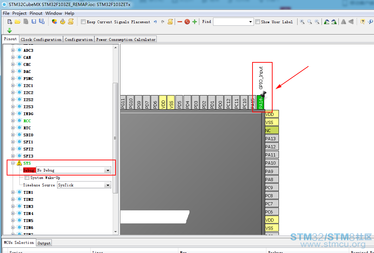Open Power Consumption Calculator tab
The width and height of the screenshot is (374, 253).
[126, 39]
